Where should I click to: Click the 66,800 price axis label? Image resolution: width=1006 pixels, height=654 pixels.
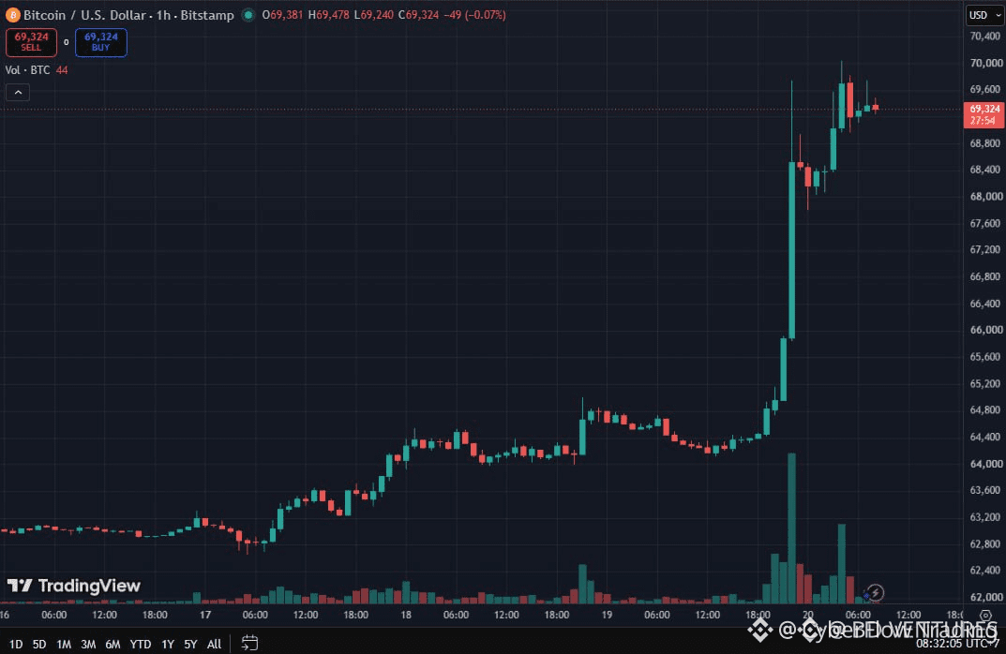984,276
